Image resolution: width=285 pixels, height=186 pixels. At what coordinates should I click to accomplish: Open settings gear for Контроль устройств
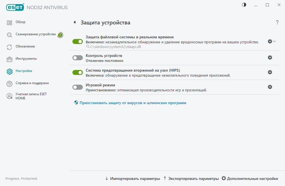[x=270, y=57]
